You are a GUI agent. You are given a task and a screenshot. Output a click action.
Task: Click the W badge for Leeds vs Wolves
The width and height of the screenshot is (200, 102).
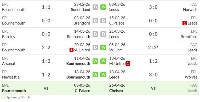coord(103,75)
